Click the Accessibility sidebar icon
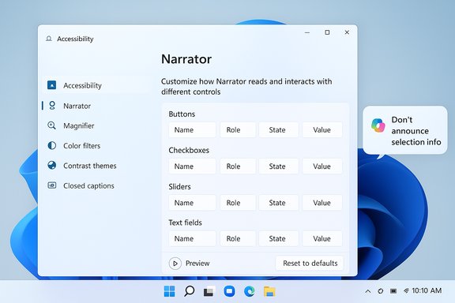 coord(51,85)
